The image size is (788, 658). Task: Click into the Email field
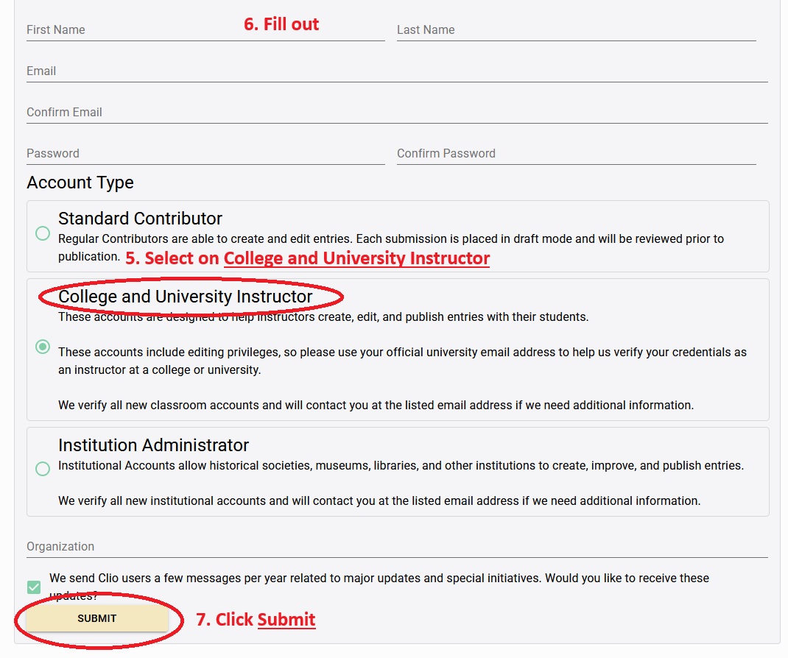397,71
